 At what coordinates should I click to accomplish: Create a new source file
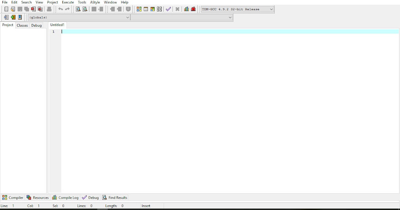[x=6, y=9]
